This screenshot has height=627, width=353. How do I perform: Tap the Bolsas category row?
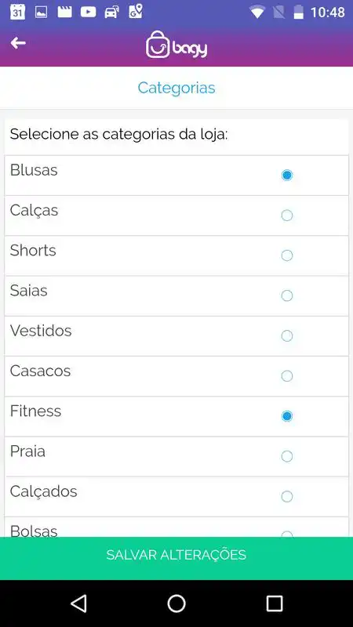(176, 527)
